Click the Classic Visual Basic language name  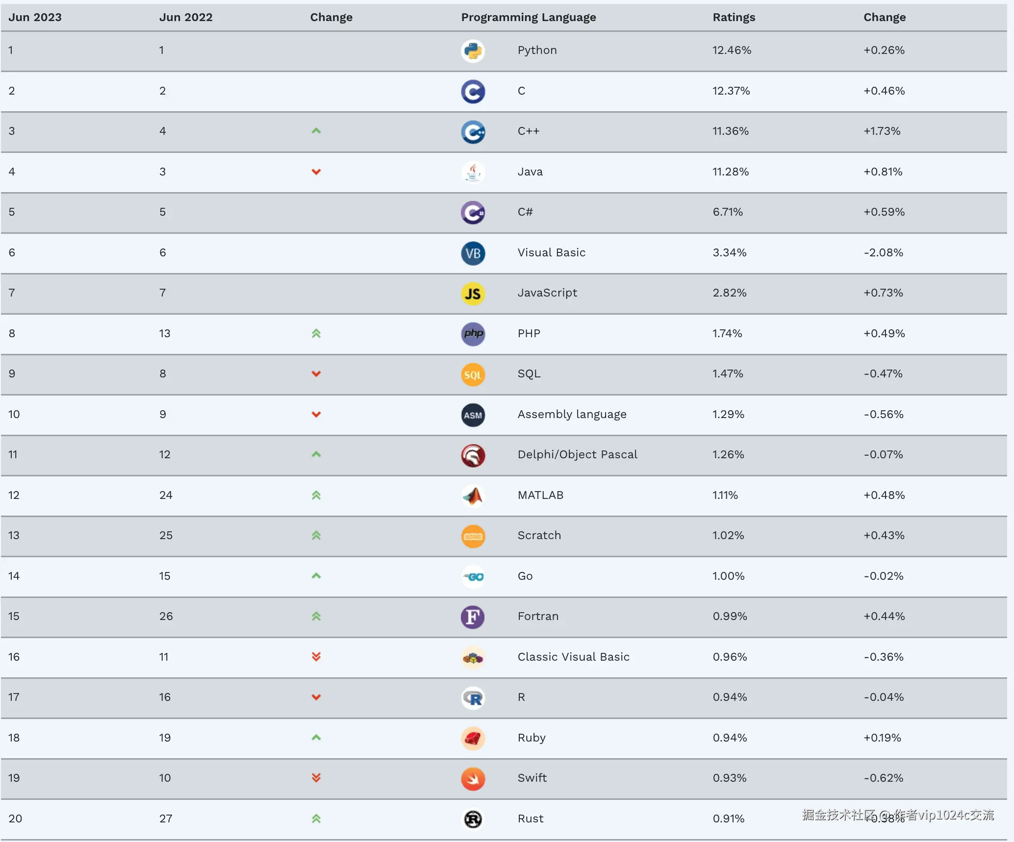click(573, 657)
